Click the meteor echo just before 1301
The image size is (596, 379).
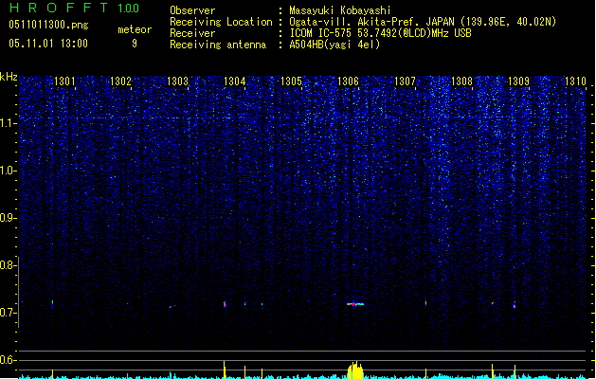pos(52,303)
